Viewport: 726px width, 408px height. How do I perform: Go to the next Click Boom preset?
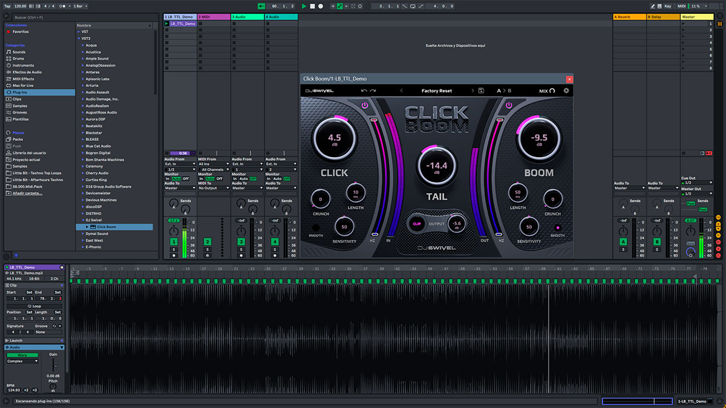473,91
